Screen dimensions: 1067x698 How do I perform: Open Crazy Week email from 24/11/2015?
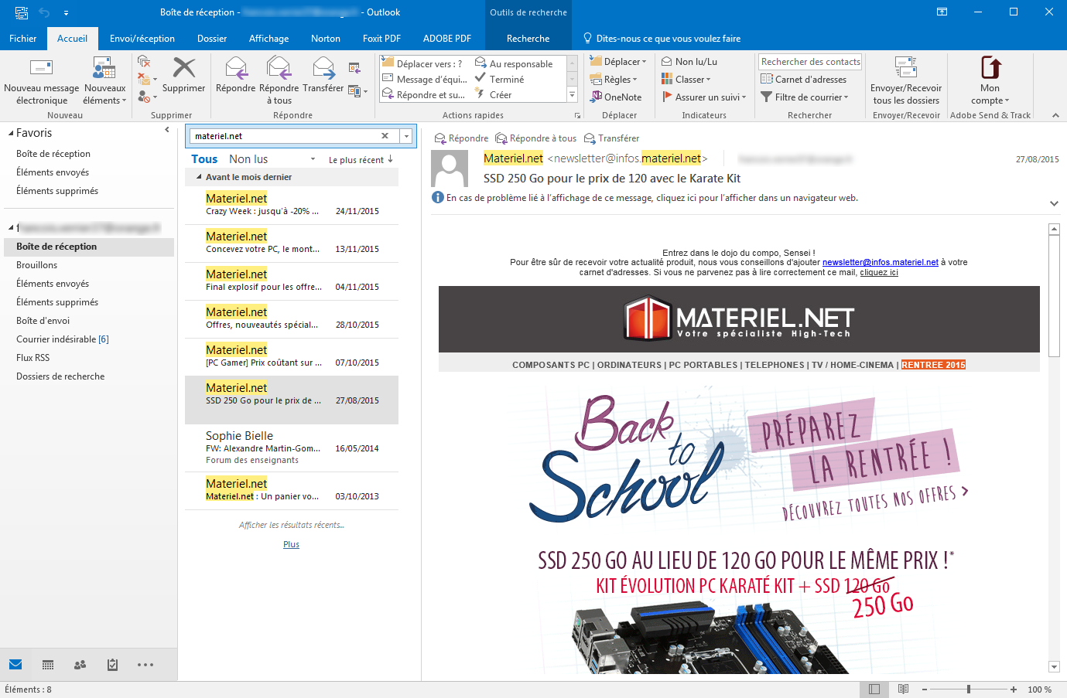(x=292, y=205)
